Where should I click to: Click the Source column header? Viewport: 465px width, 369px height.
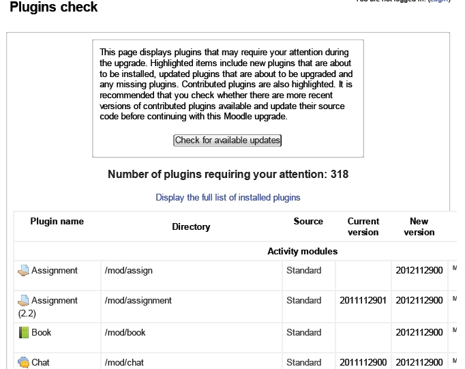(x=308, y=222)
